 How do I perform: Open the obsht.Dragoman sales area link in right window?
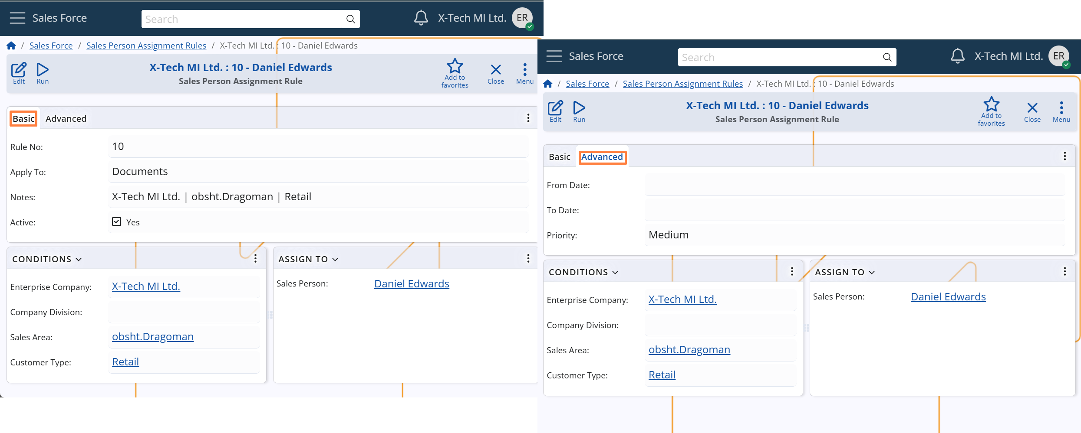(x=689, y=350)
